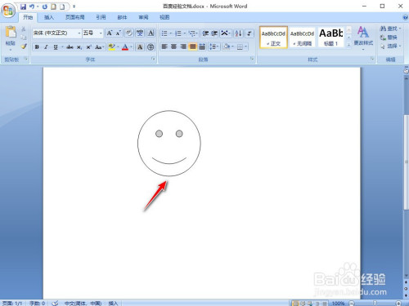The width and height of the screenshot is (409, 306).
Task: Center align the paragraph
Action: click(173, 47)
